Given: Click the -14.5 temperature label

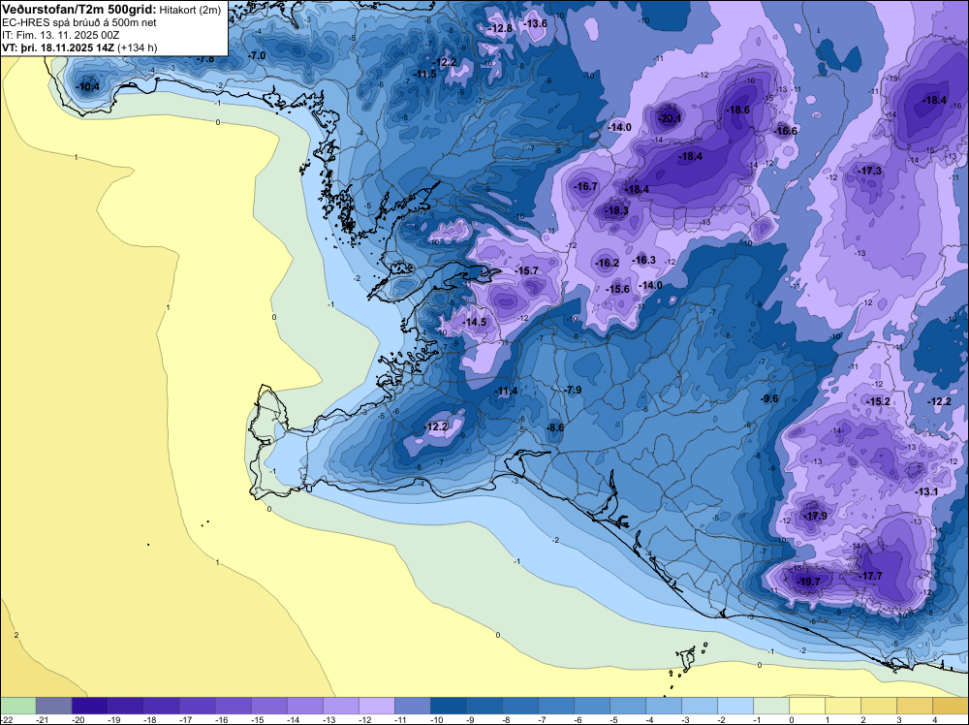Looking at the screenshot, I should pos(475,323).
